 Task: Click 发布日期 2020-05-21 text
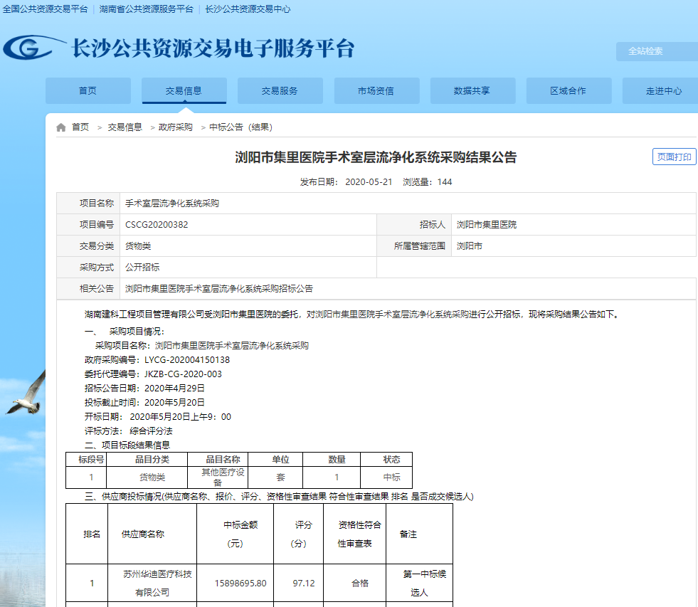pyautogui.click(x=346, y=181)
